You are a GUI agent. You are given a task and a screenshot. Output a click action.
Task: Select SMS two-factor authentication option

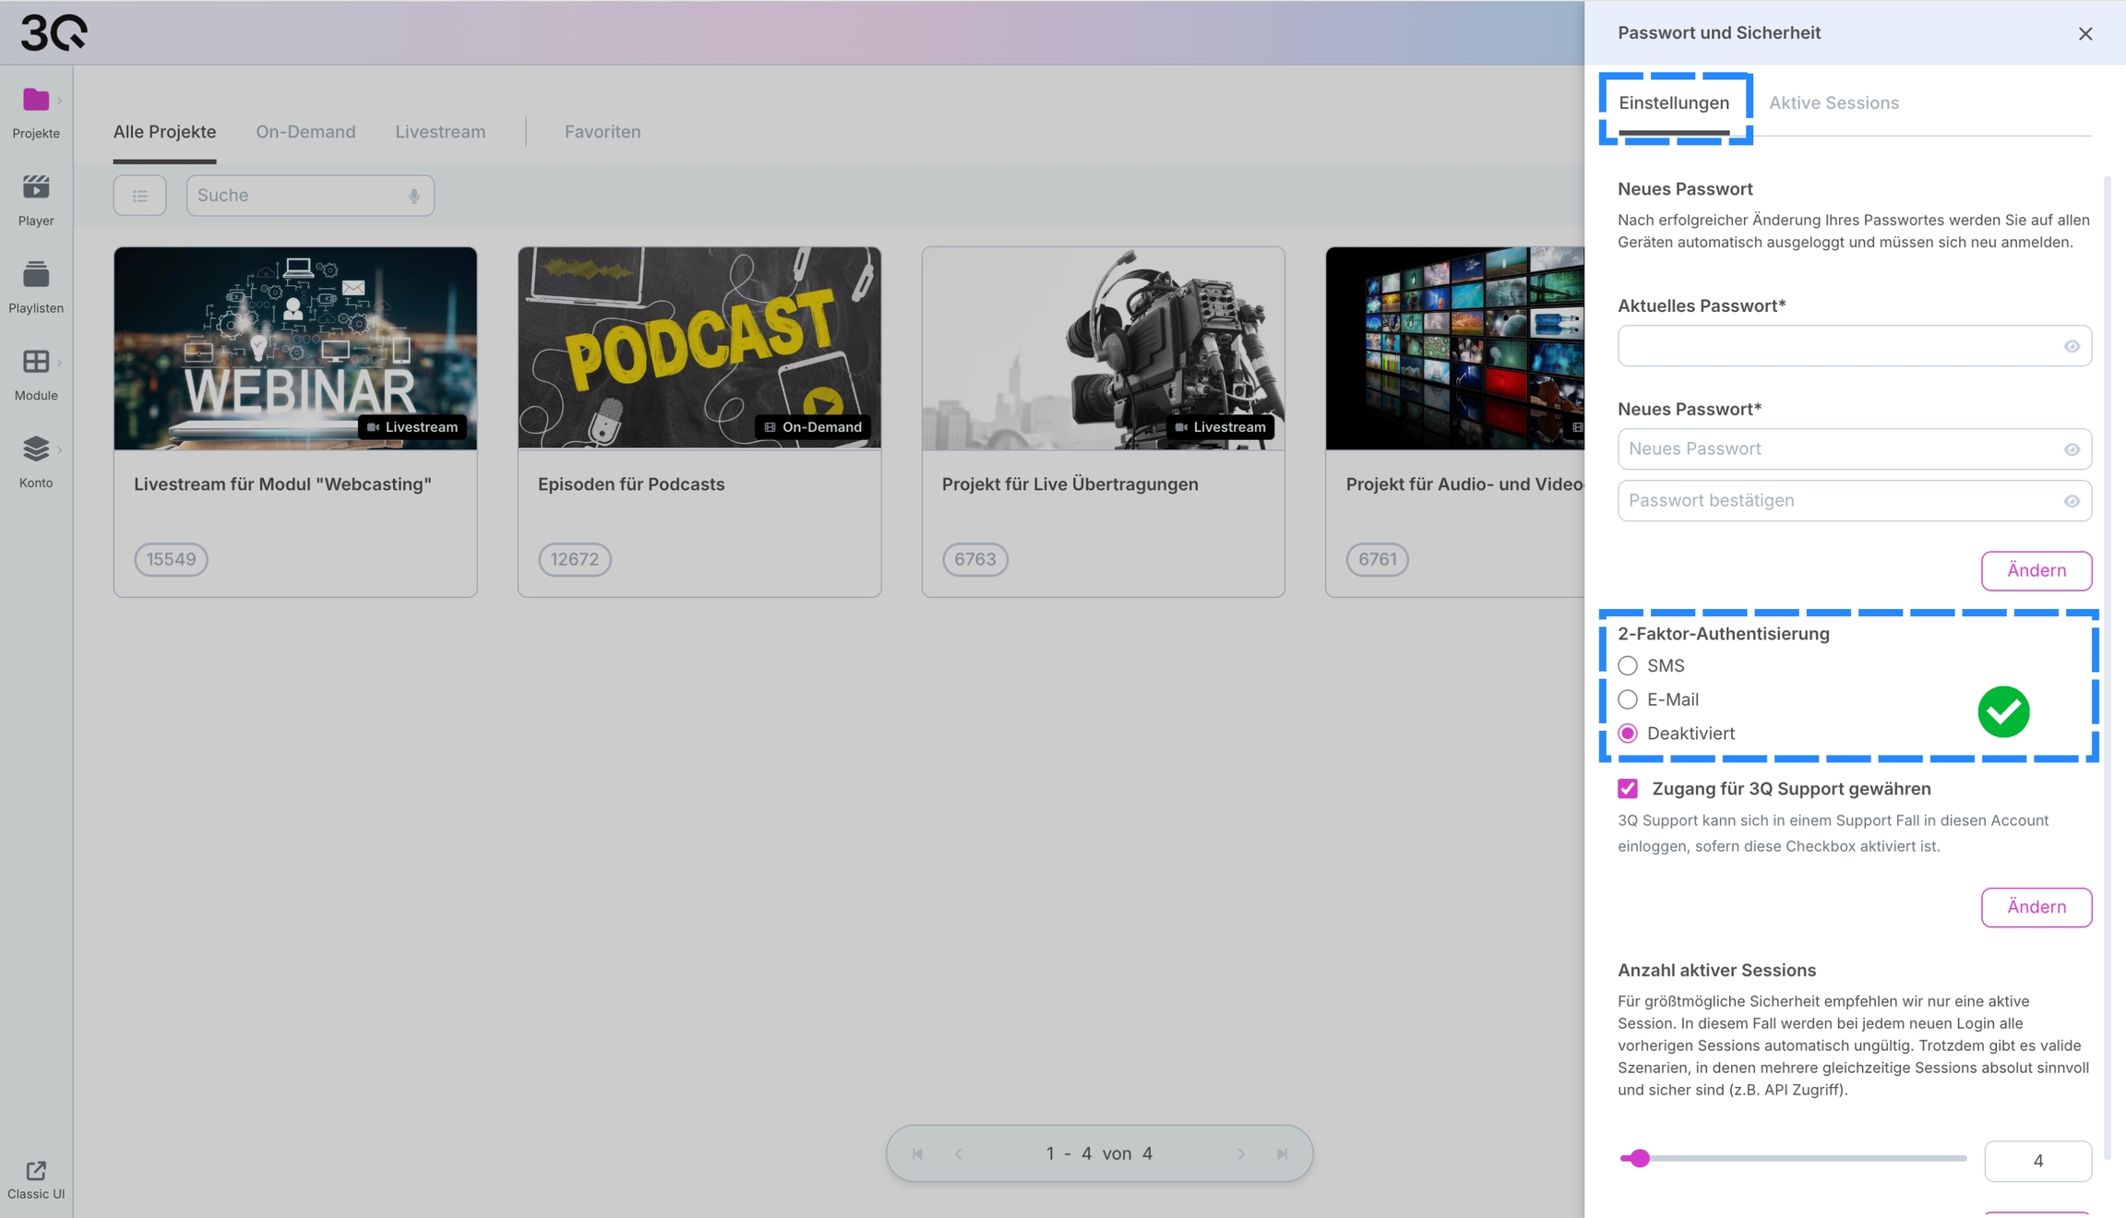(x=1628, y=665)
